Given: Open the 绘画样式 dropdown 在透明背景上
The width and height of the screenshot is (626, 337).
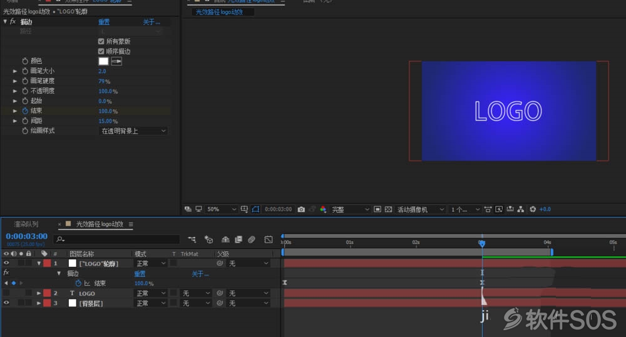Looking at the screenshot, I should [133, 131].
